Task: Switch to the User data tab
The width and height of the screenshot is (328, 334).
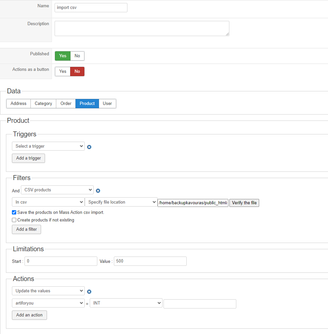Action: [x=107, y=104]
